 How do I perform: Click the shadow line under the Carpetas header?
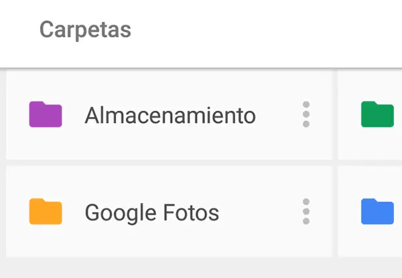tap(201, 69)
